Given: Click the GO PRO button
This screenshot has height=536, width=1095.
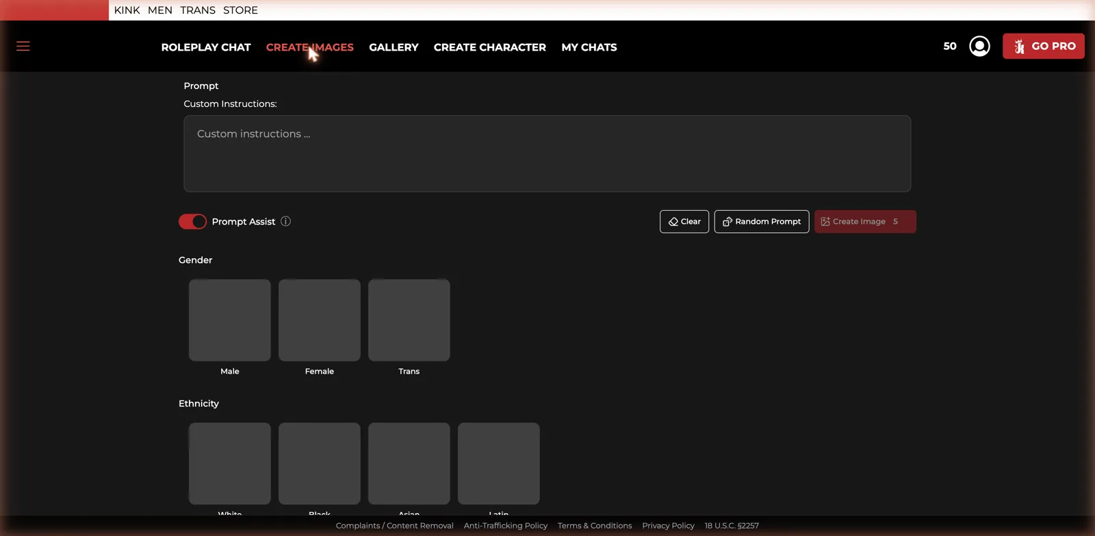Looking at the screenshot, I should 1043,46.
